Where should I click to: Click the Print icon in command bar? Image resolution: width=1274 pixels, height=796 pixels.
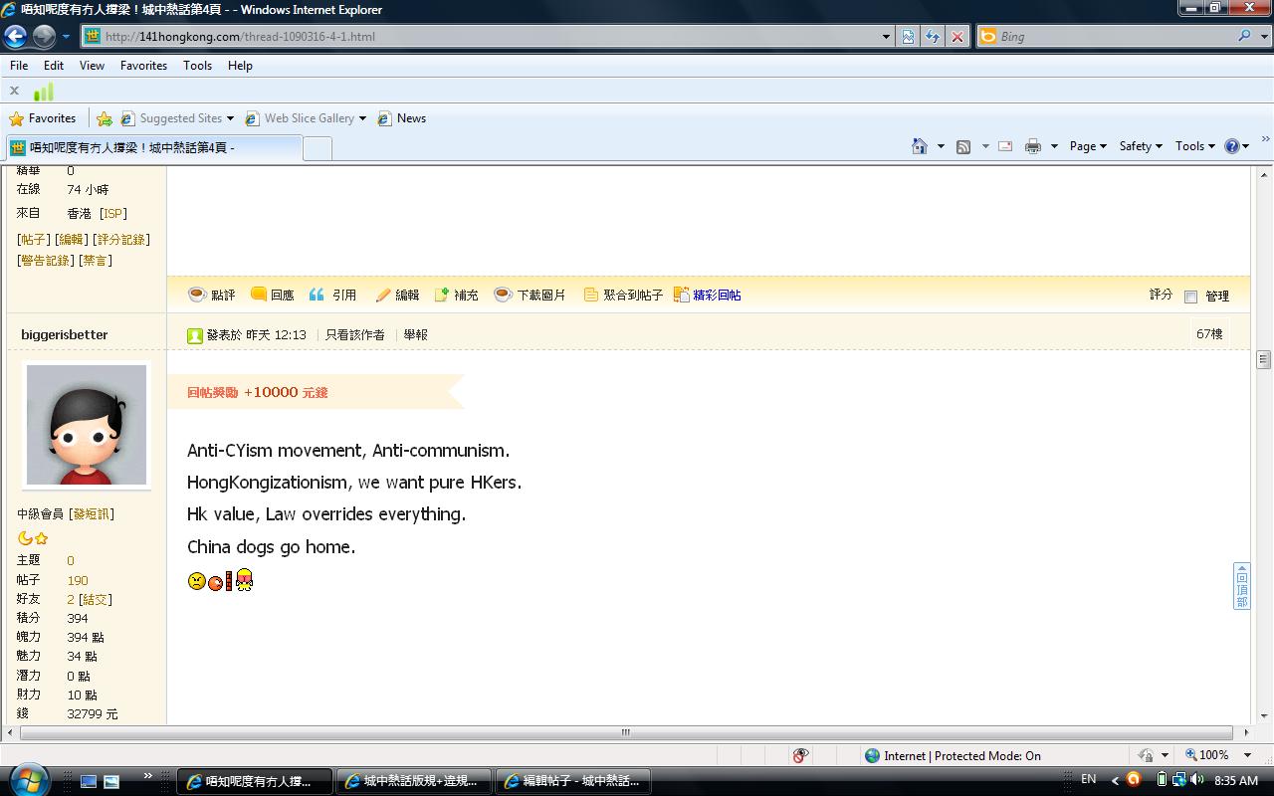pyautogui.click(x=1033, y=146)
